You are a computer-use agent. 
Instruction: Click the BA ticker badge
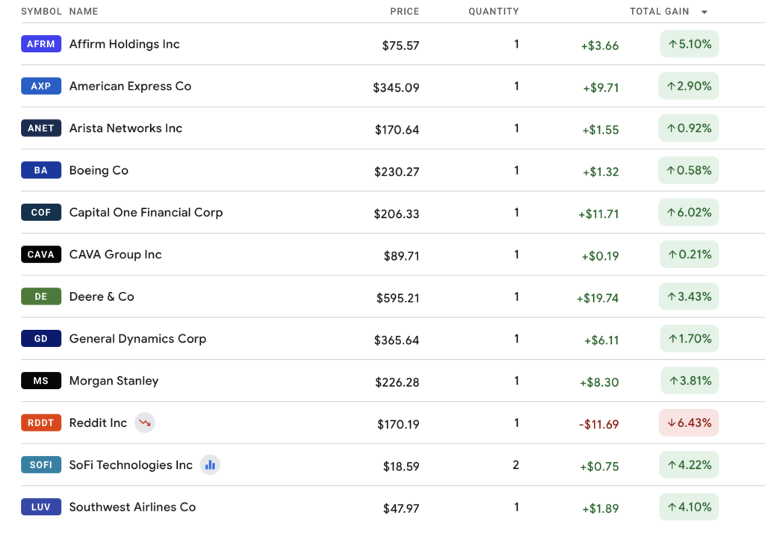(41, 170)
